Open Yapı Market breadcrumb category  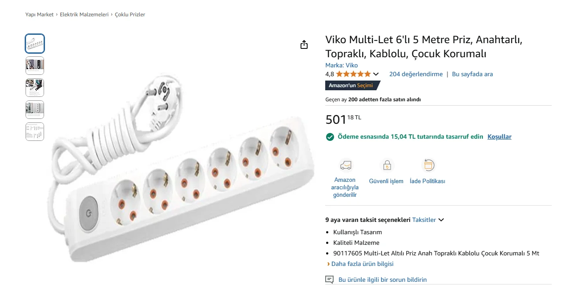click(x=40, y=15)
